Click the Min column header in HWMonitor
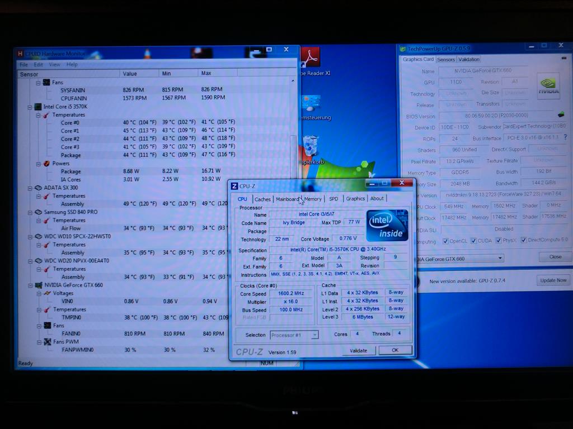 click(x=179, y=73)
